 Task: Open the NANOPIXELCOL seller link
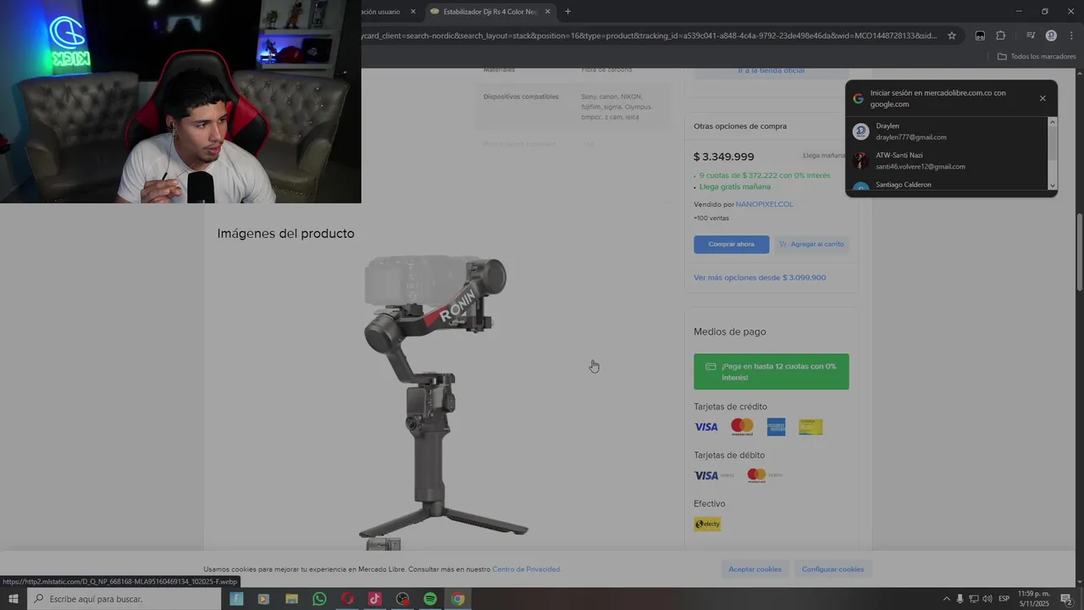click(764, 204)
